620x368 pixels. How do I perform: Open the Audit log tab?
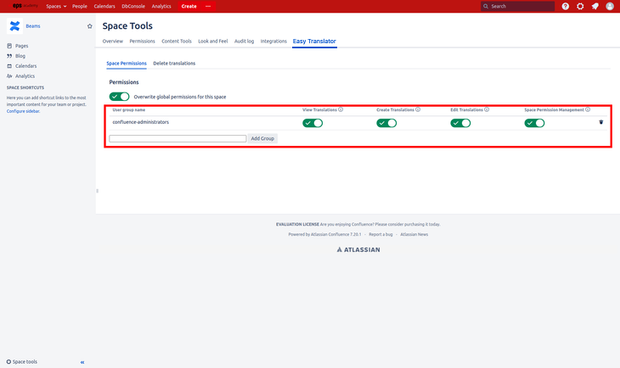(x=244, y=41)
